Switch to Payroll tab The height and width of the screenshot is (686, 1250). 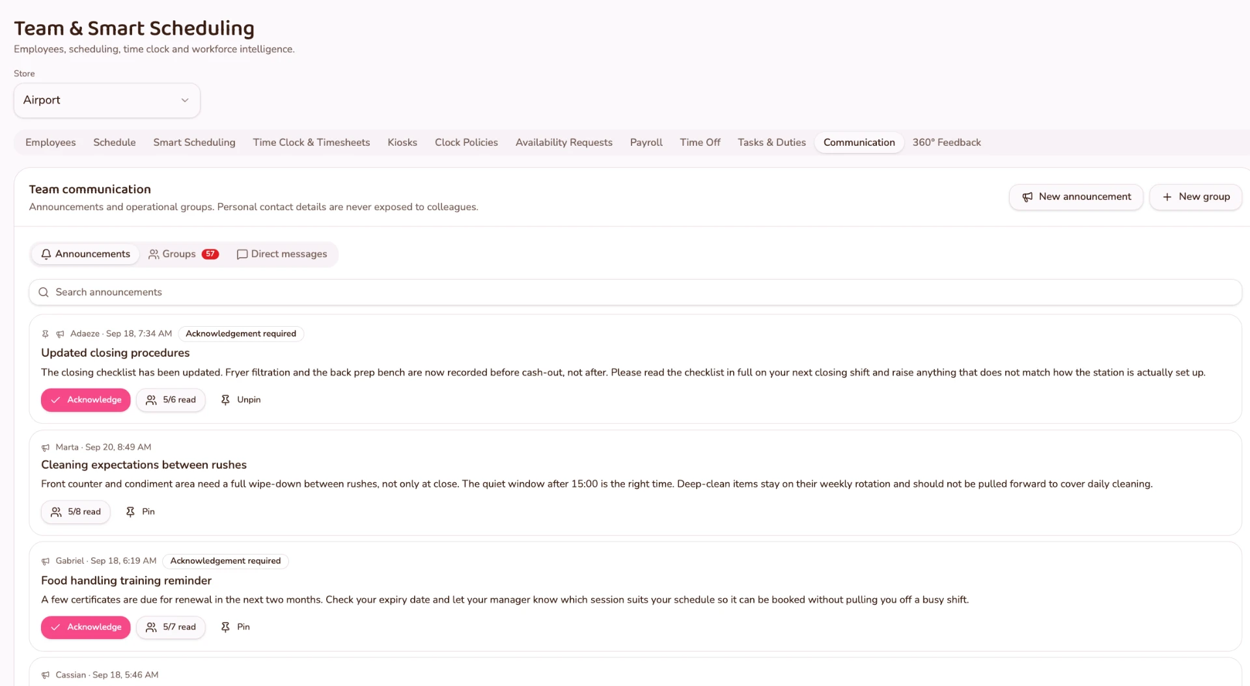coord(646,143)
